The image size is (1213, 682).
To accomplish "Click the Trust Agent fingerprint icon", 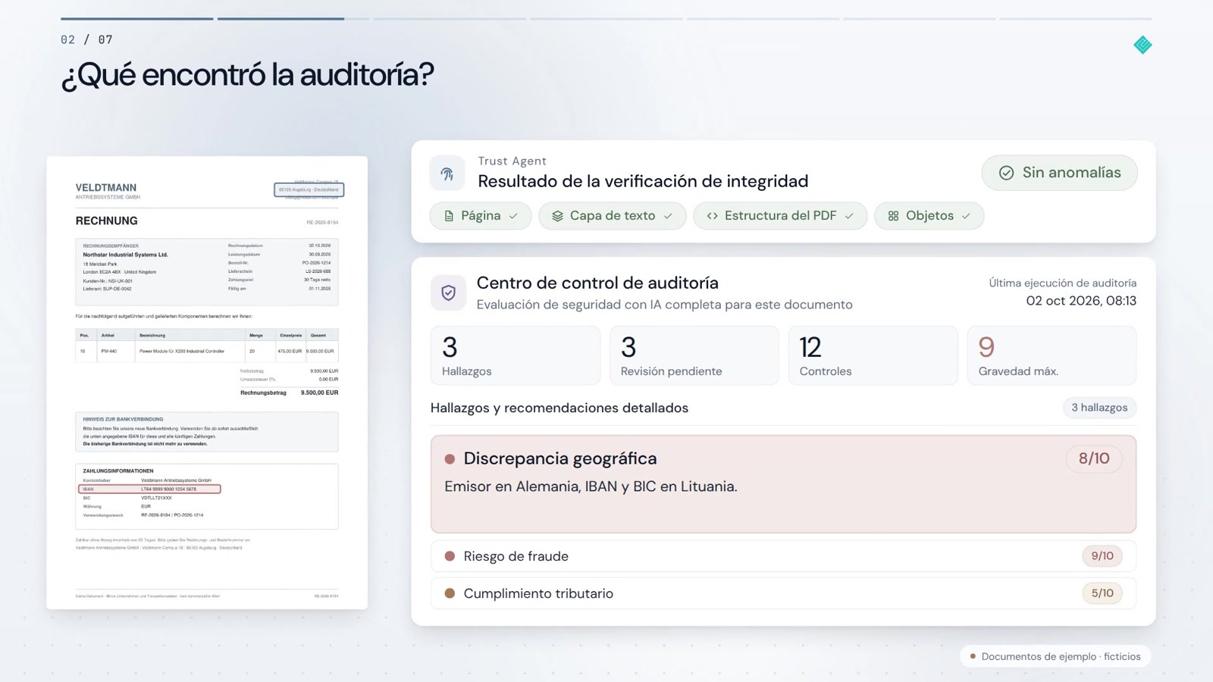I will click(x=447, y=174).
